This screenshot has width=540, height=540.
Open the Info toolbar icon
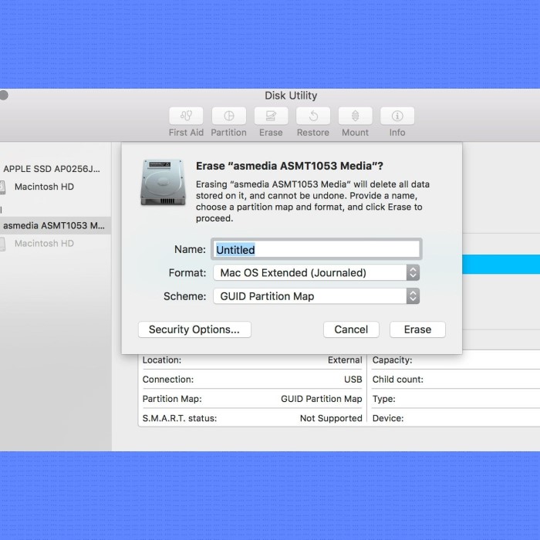397,116
